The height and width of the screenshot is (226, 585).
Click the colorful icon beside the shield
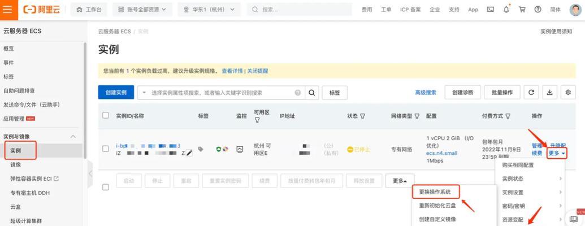tap(225, 149)
